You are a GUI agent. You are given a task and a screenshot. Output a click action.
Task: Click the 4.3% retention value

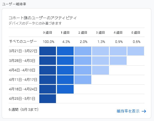[65, 42]
